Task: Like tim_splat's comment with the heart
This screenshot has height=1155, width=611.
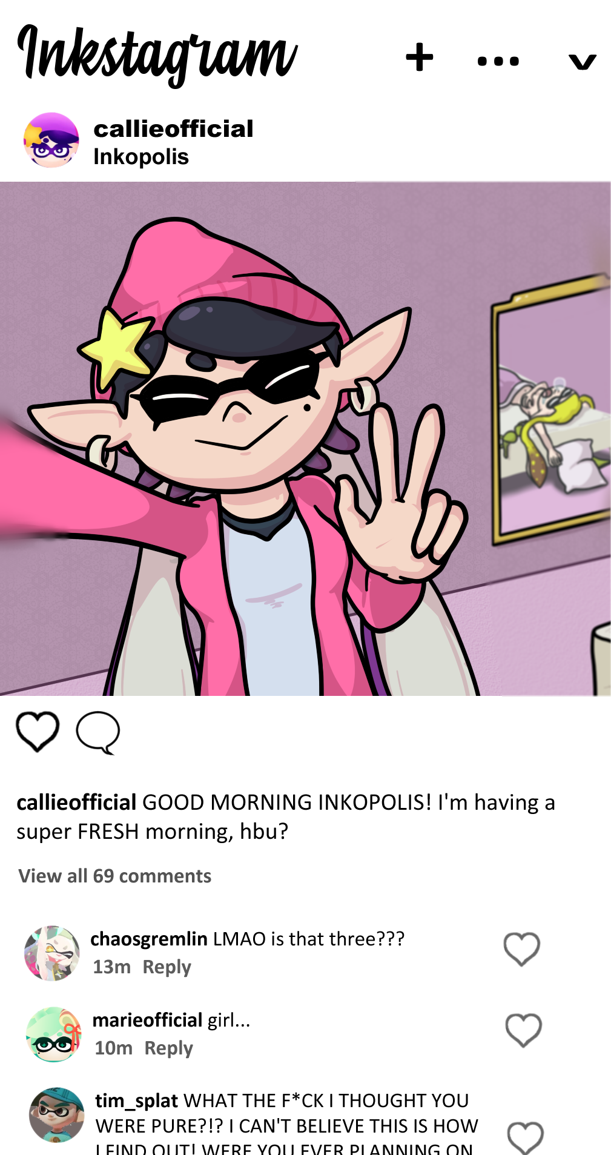Action: (526, 1138)
